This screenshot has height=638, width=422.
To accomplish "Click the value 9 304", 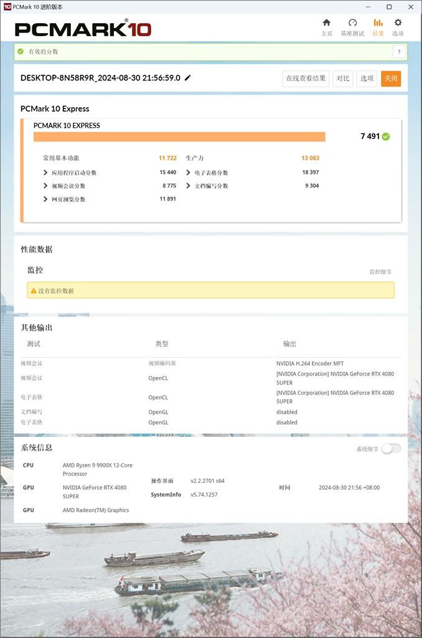I will pyautogui.click(x=312, y=186).
